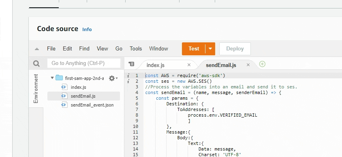The width and height of the screenshot is (342, 157).
Task: Click the "Charset: 'UTF-8'" code line
Action: (x=220, y=155)
